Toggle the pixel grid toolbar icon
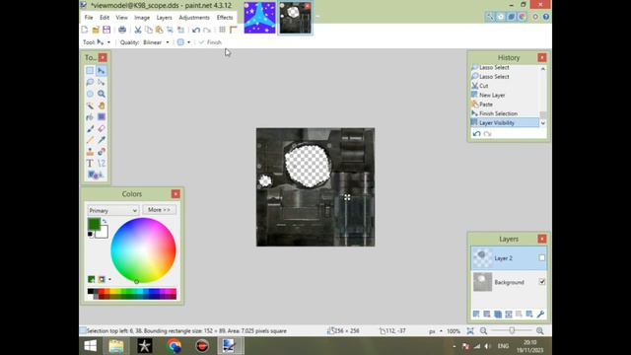The image size is (631, 355). pos(222,30)
